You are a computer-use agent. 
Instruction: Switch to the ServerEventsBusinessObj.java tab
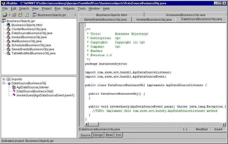105,19
